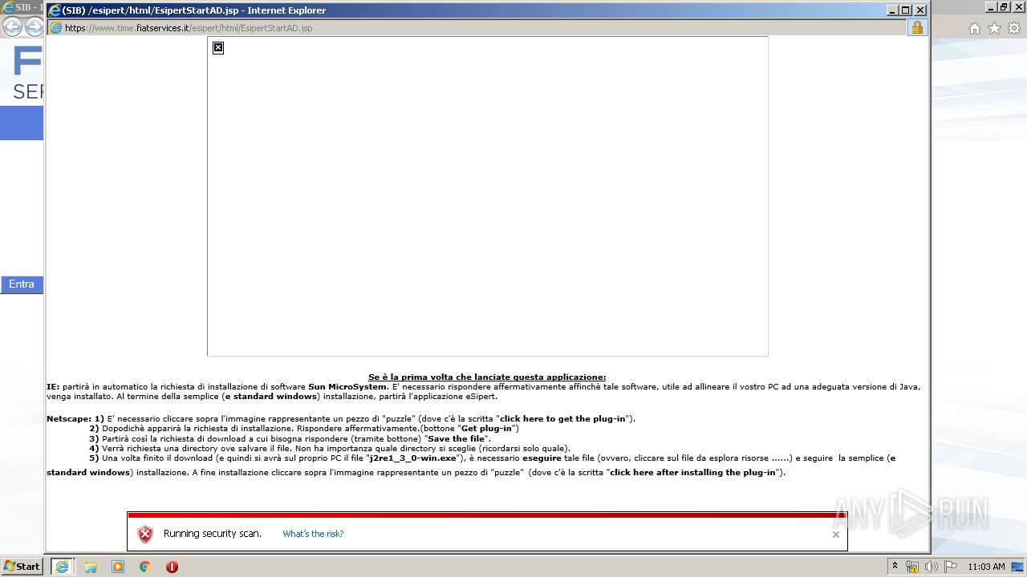Click the Forward arrow in the background browser window
The image size is (1027, 577).
(x=34, y=27)
